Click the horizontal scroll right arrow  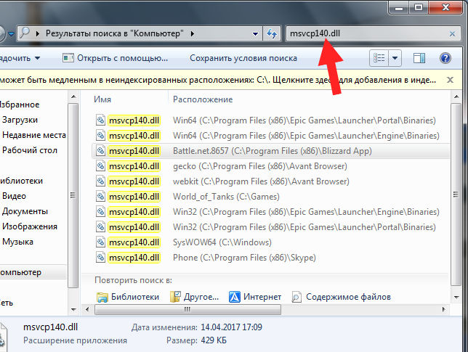click(443, 309)
